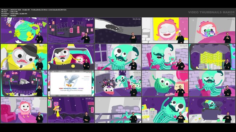This screenshot has height=132, width=236.
Task: Click the dark snake-shape thumbnail at 00:01:09
Action: [x=118, y=30]
